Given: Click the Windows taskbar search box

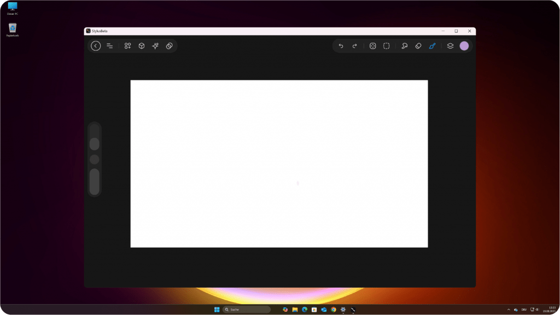Looking at the screenshot, I should [246, 310].
